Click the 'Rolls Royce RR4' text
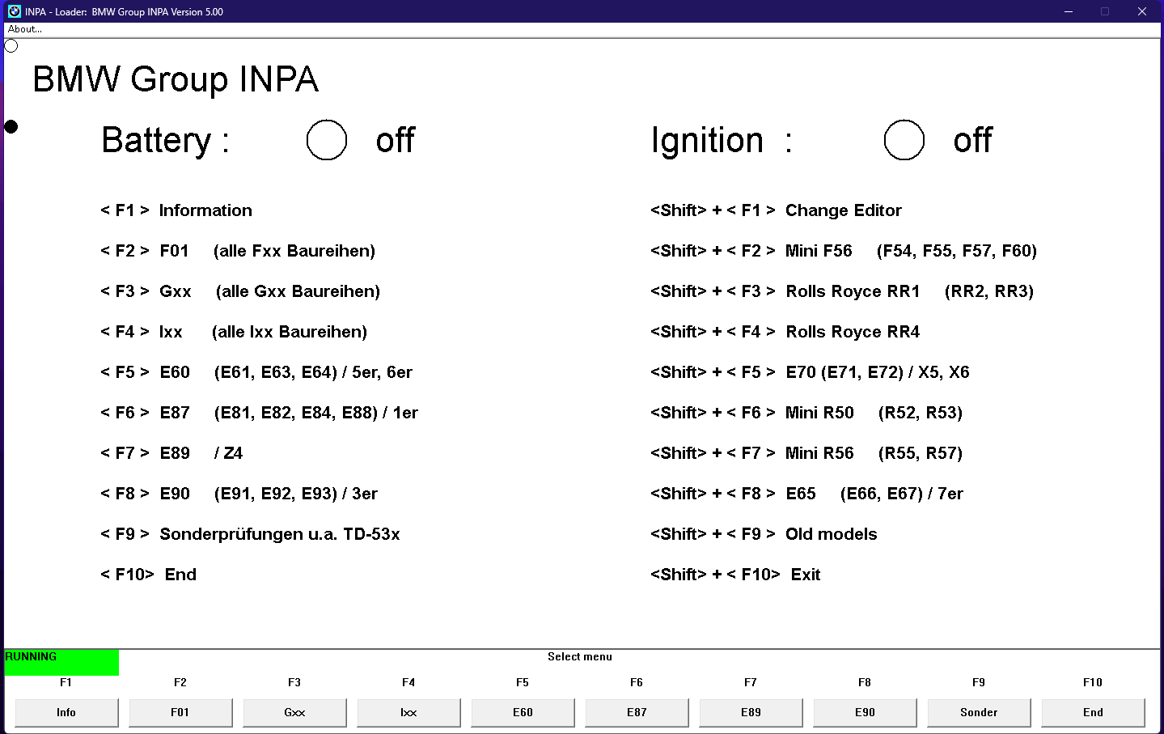Screen dimensions: 1164x734 click(853, 332)
